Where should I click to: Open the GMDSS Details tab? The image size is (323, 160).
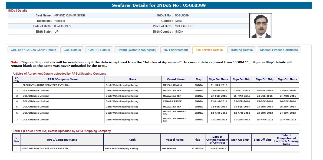99,50
